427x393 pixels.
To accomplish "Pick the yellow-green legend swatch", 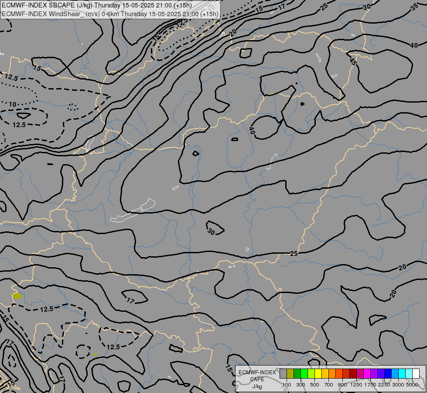I will pos(311,373).
